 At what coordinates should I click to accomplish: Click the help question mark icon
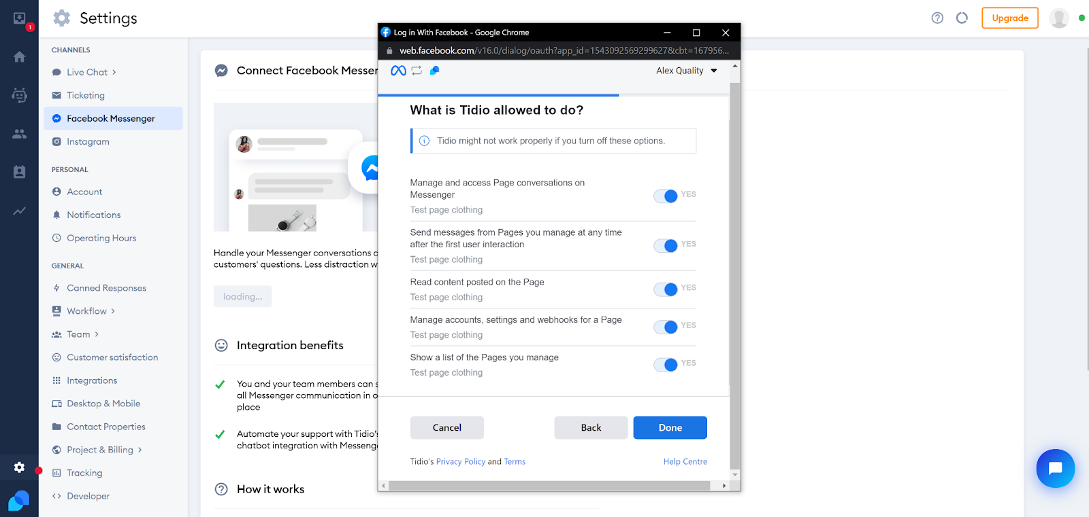point(937,18)
